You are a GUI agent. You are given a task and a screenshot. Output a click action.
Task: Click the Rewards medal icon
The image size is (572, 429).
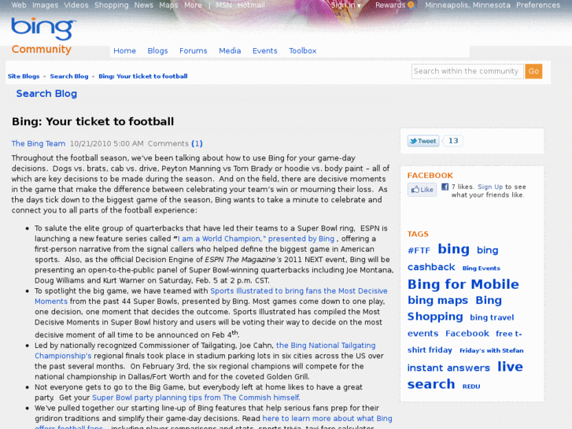[x=411, y=5]
